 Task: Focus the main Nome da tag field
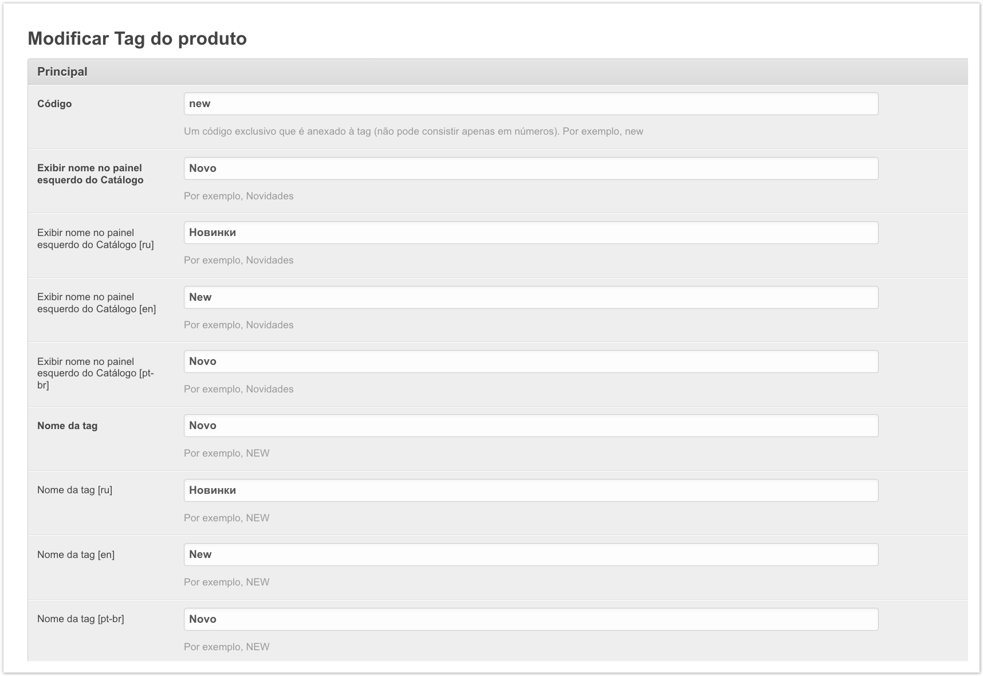(x=530, y=426)
